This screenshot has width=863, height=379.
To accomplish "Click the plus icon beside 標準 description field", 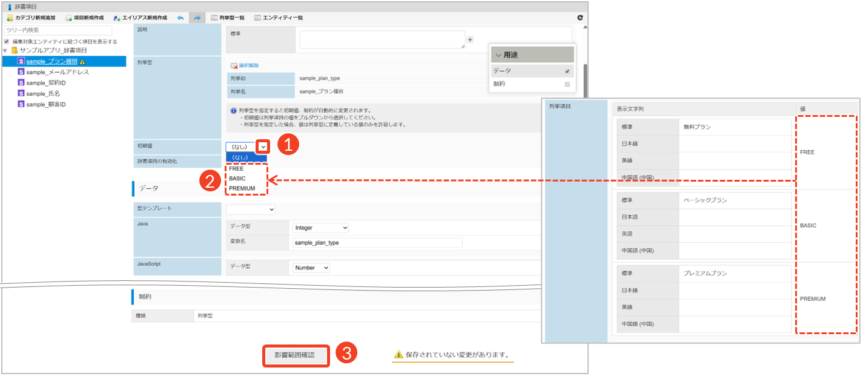I will (470, 39).
